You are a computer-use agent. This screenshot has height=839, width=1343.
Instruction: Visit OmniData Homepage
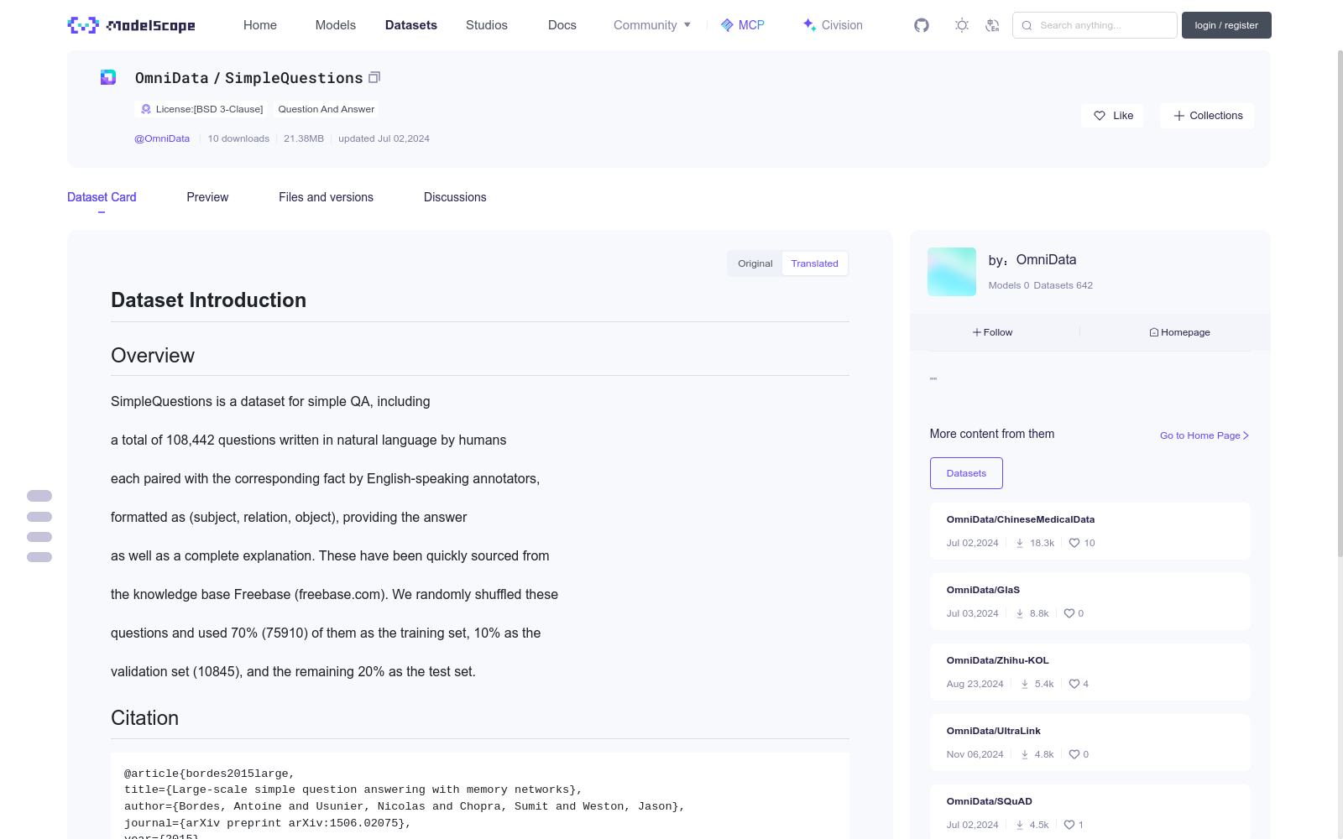(1180, 332)
